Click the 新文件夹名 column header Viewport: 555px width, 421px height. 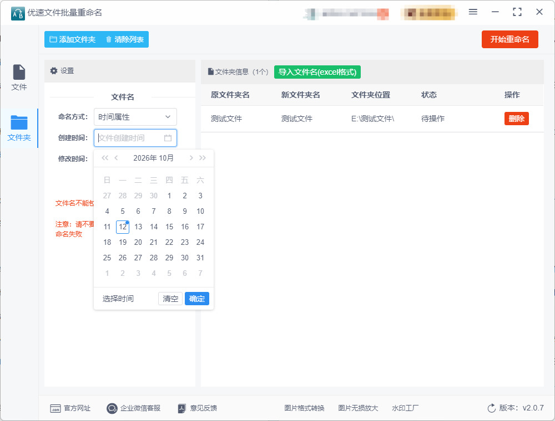300,95
